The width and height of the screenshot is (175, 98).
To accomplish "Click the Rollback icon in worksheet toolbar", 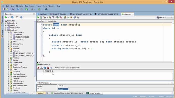I will (x=61, y=17).
